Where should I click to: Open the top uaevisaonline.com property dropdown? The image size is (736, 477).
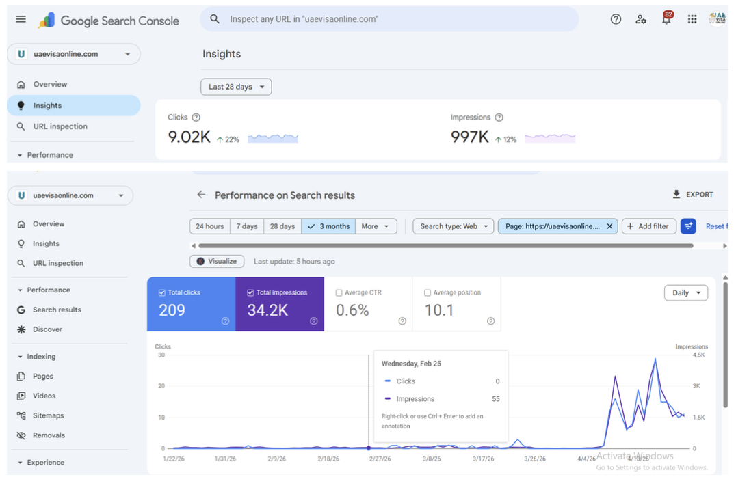74,54
